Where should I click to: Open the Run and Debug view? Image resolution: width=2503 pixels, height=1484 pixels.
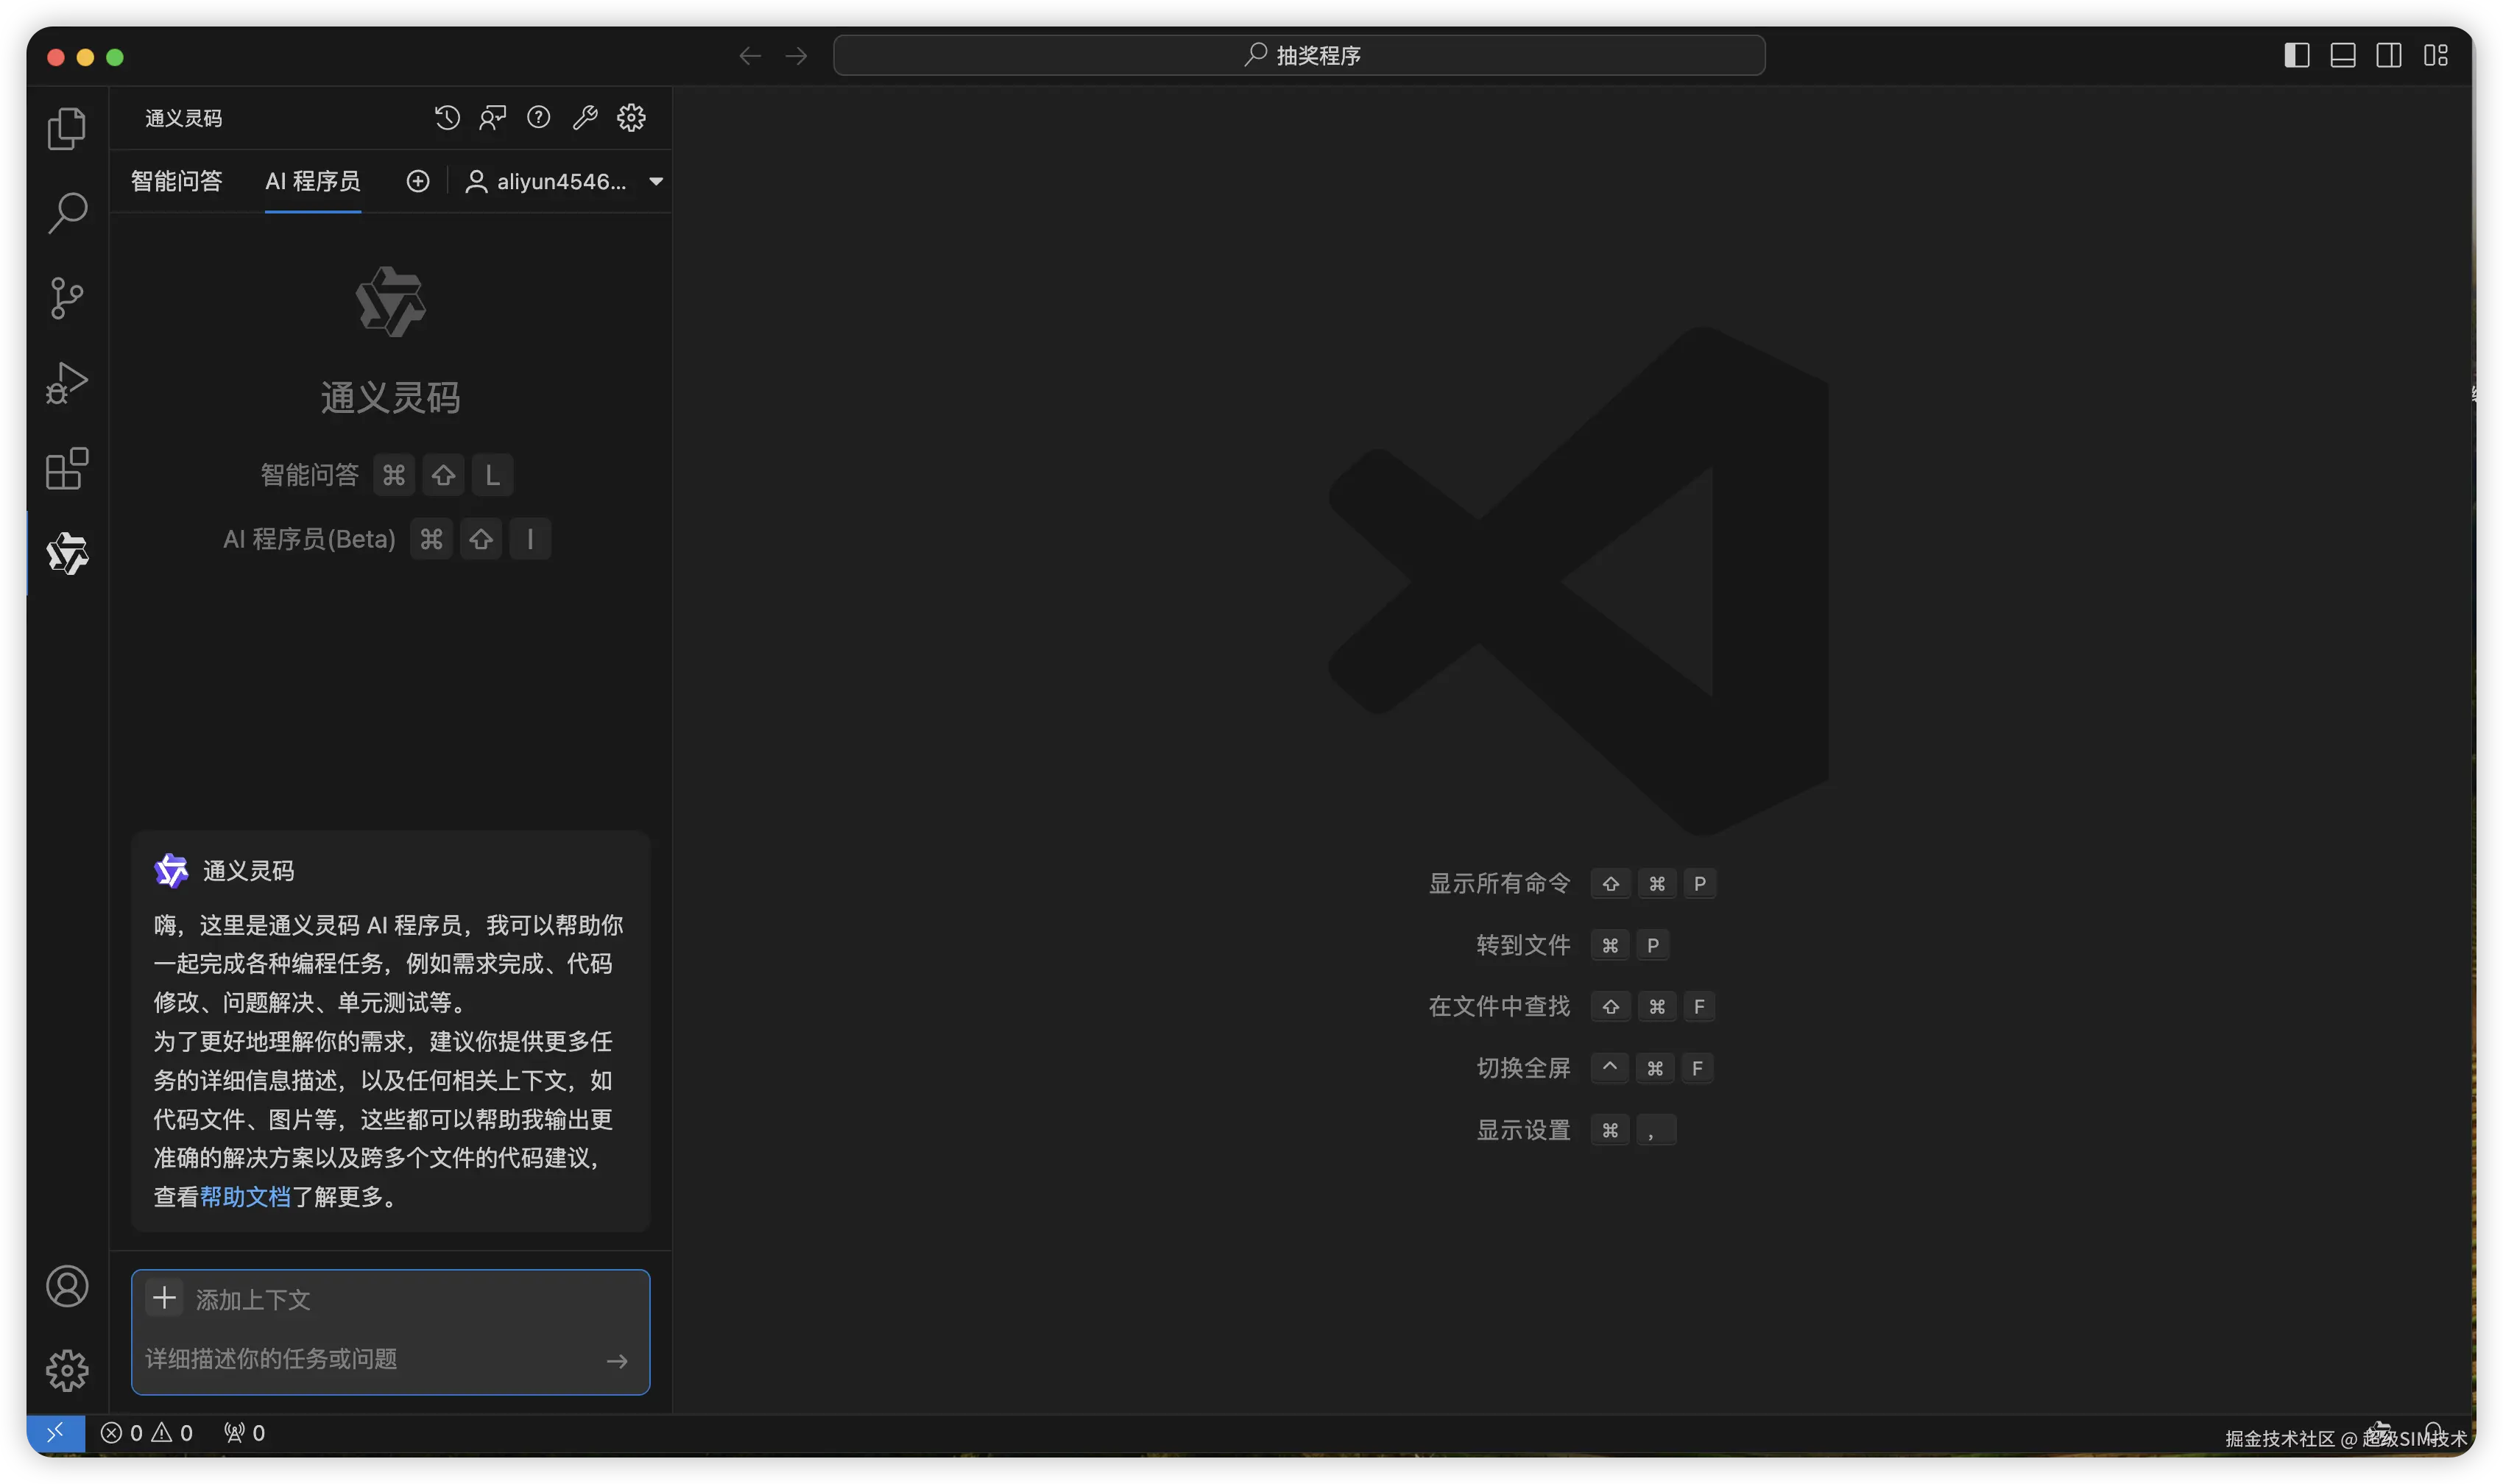point(67,383)
